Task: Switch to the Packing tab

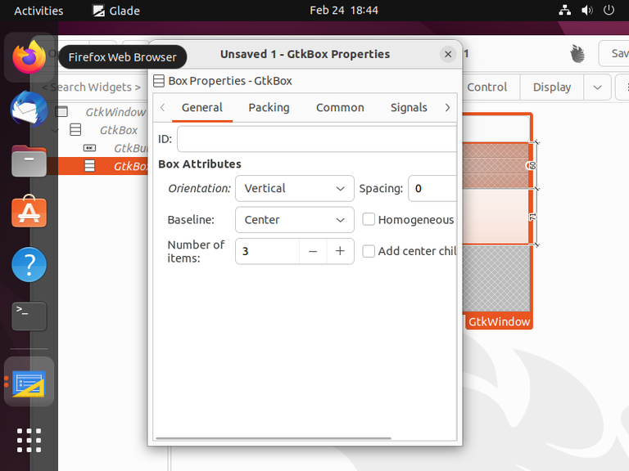Action: pos(269,107)
